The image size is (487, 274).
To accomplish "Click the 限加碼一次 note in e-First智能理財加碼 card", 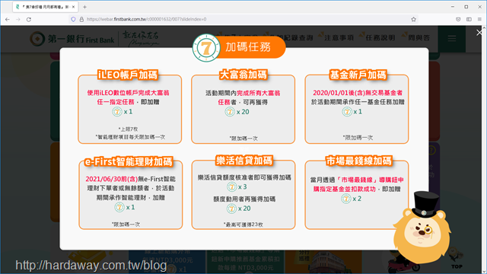I will coord(126,225).
